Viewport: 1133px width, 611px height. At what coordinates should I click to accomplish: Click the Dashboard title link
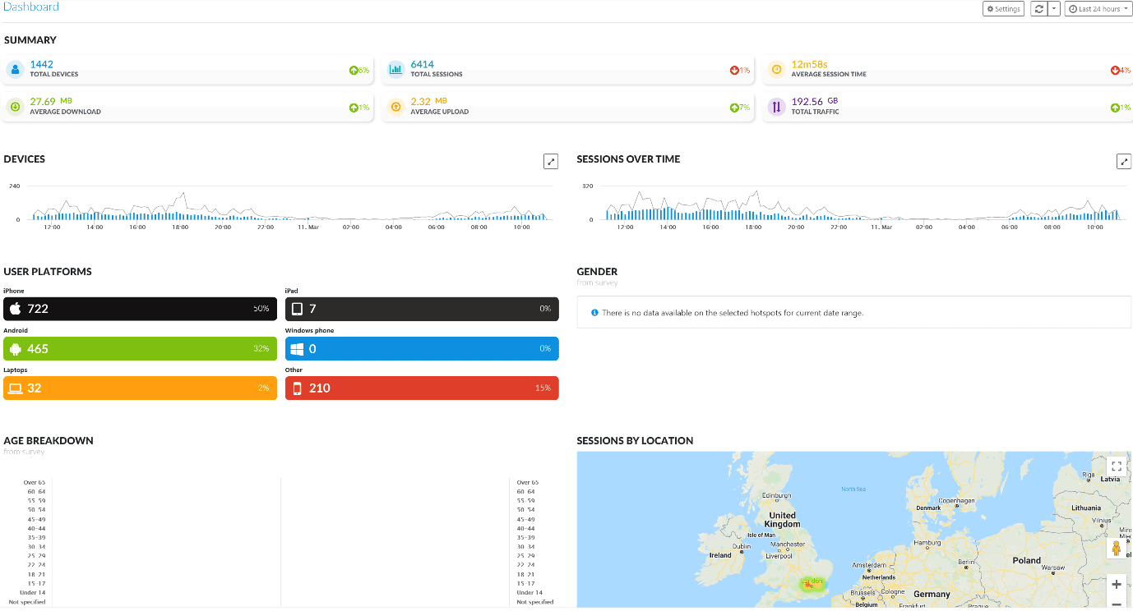point(31,7)
